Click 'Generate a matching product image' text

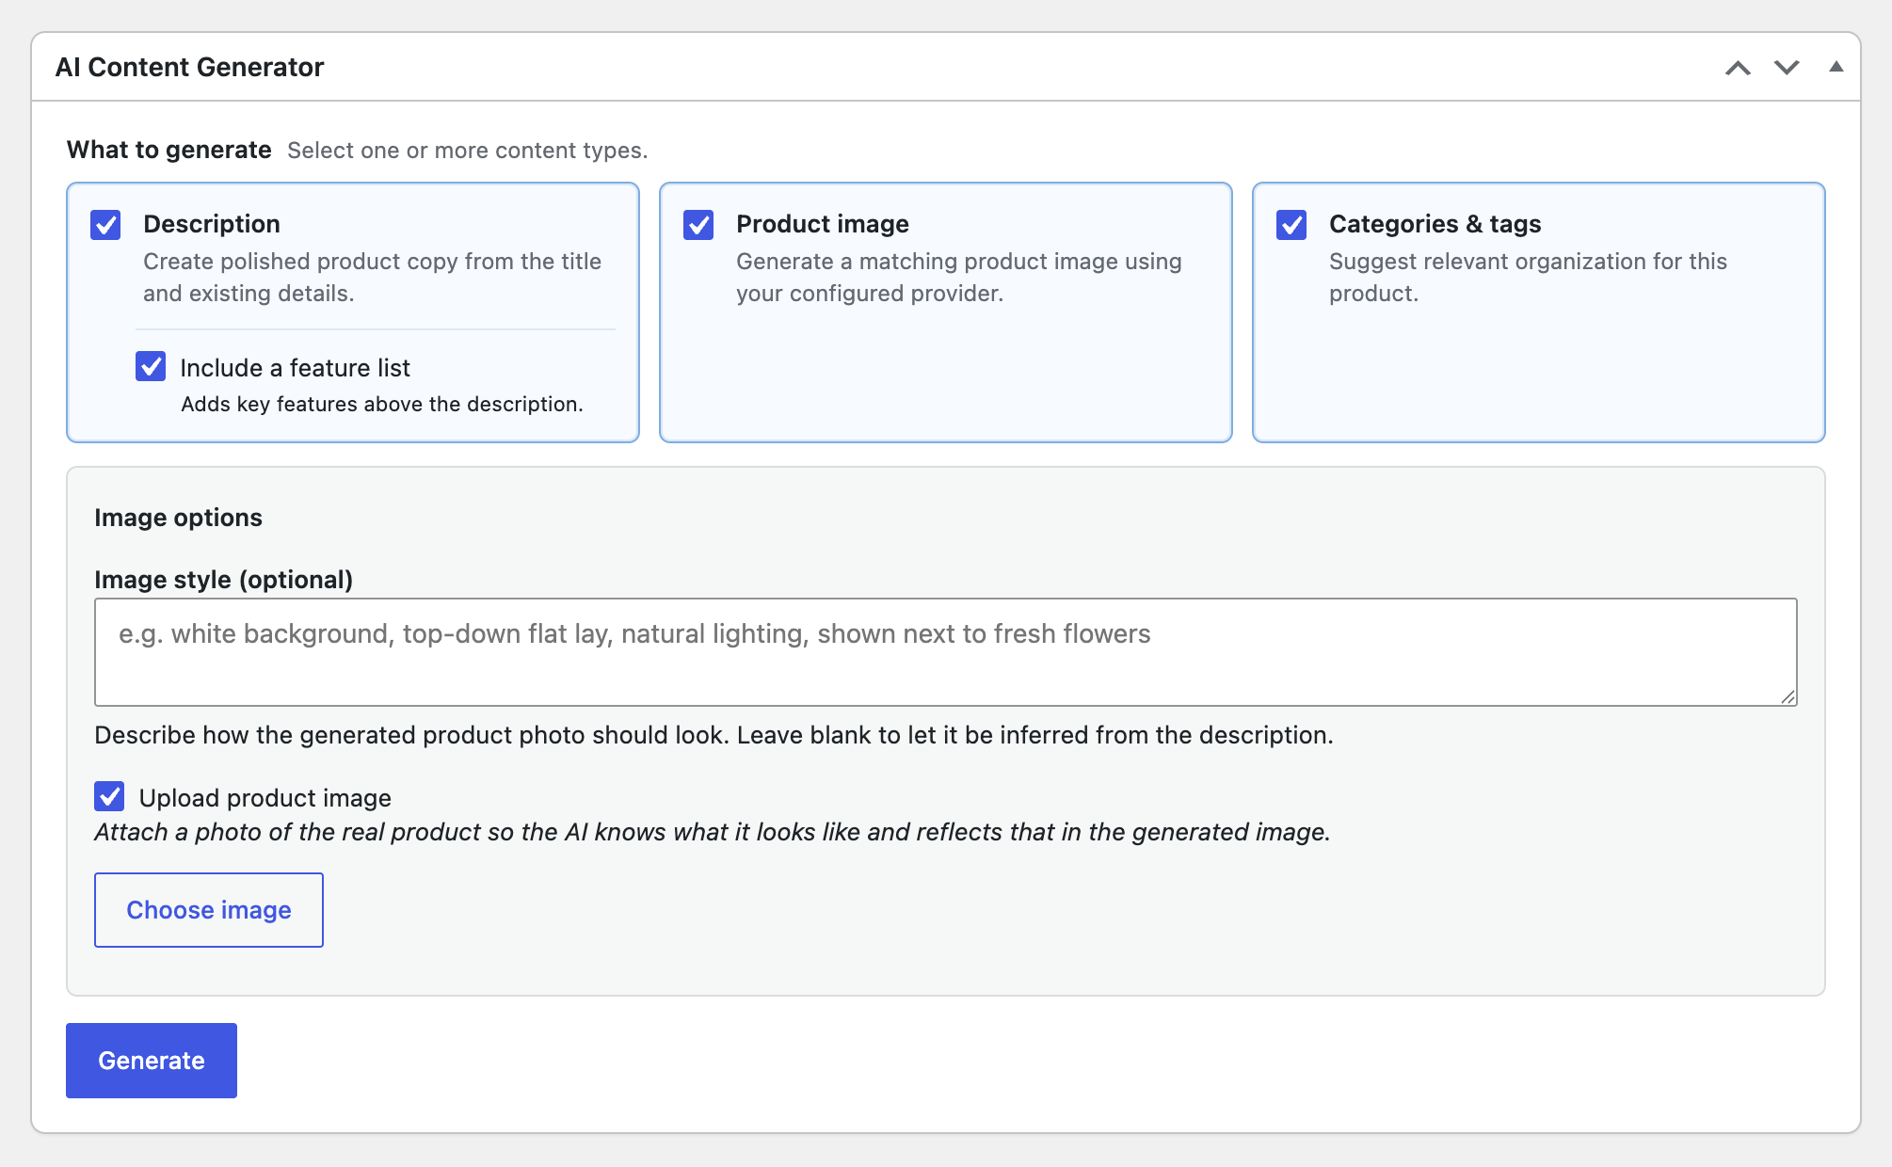coord(959,278)
